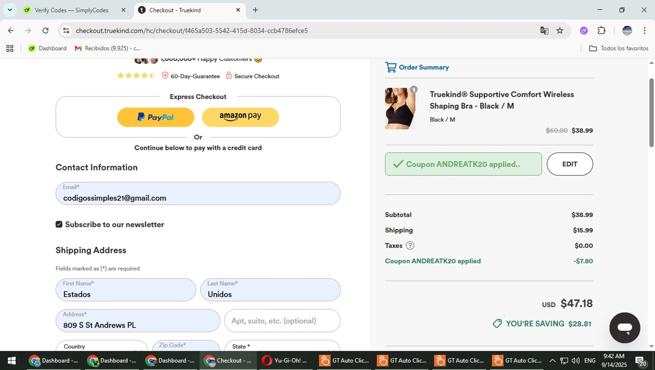Close the Checkout - Truekind tab
Viewport: 655px width, 370px height.
[238, 10]
